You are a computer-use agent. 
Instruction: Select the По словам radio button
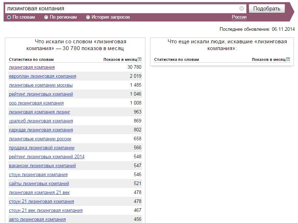[9, 17]
